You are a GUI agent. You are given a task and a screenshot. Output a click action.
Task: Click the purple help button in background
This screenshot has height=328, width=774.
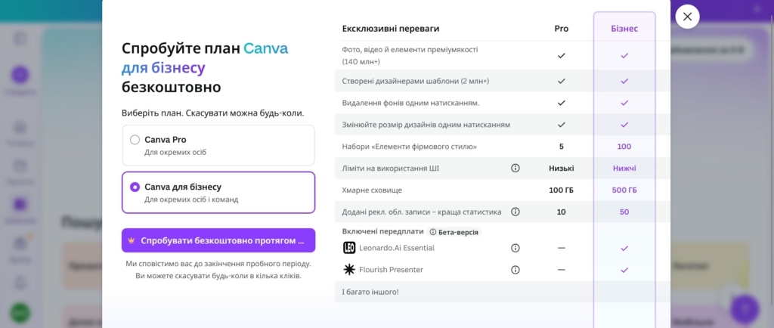pyautogui.click(x=745, y=308)
